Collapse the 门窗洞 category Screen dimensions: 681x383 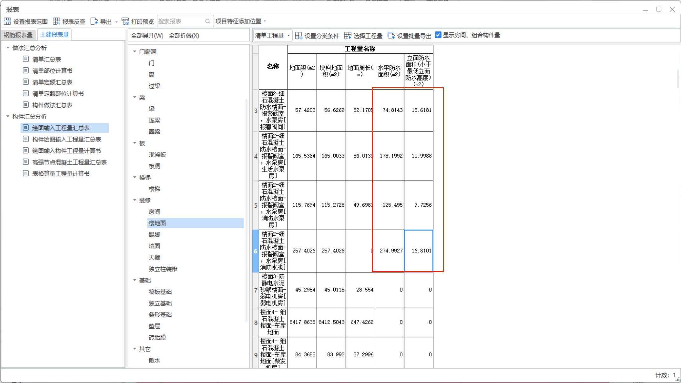click(135, 51)
